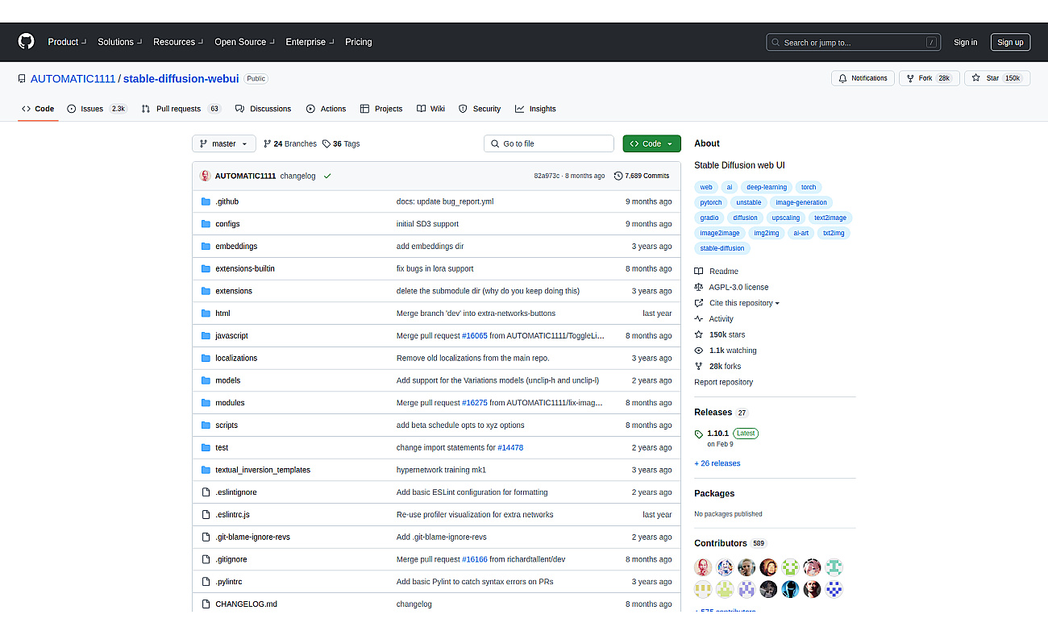Open the master branch selector
This screenshot has height=635, width=1048.
tap(224, 143)
